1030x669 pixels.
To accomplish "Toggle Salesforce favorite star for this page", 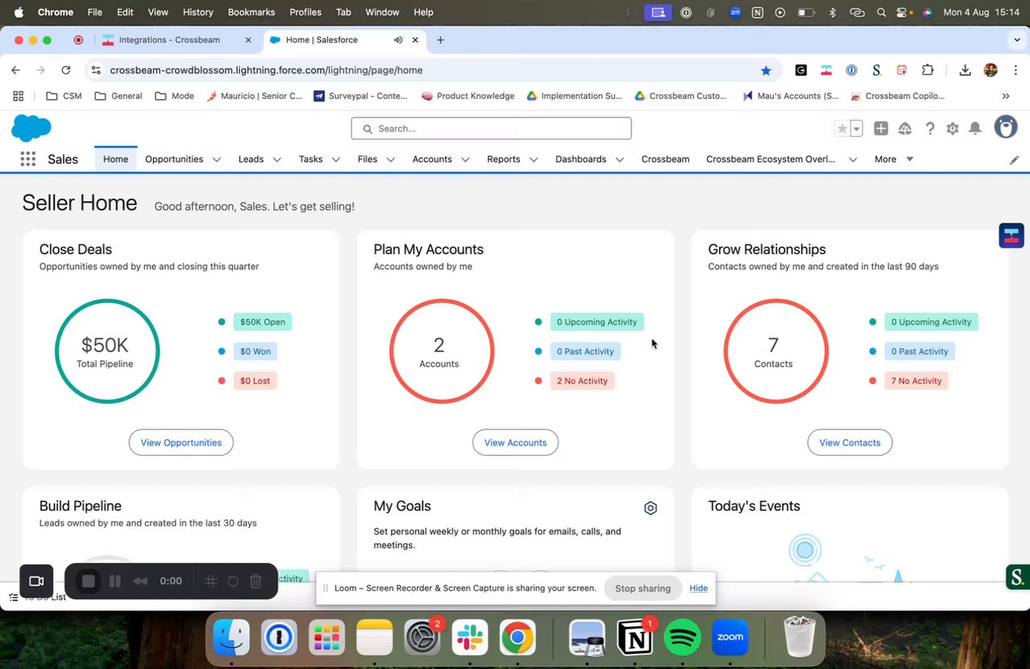I will click(843, 129).
